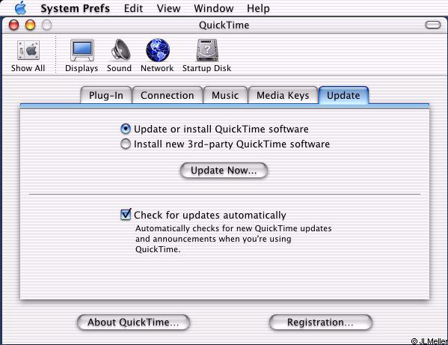The width and height of the screenshot is (448, 345).
Task: Open the Startup Disk drive icon
Action: click(207, 50)
